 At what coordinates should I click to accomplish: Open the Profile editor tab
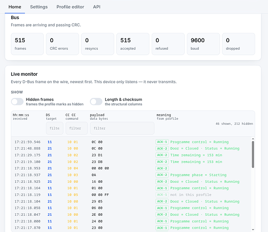point(70,7)
